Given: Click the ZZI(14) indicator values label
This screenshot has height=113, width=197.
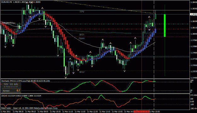Looking at the screenshot, I should point(21,96).
